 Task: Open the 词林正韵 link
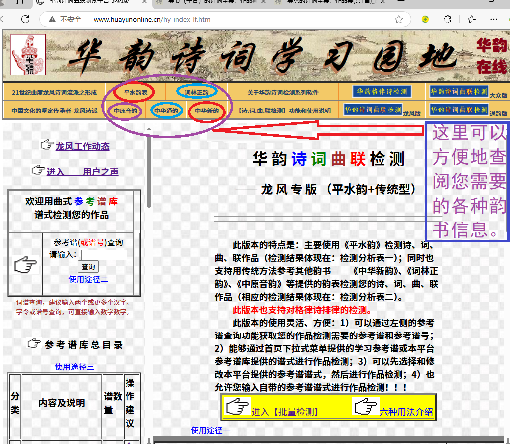196,92
